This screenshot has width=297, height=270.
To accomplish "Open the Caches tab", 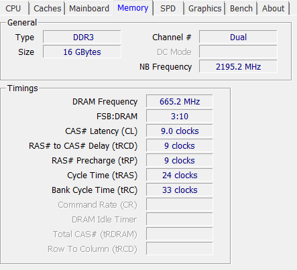I will click(x=47, y=9).
